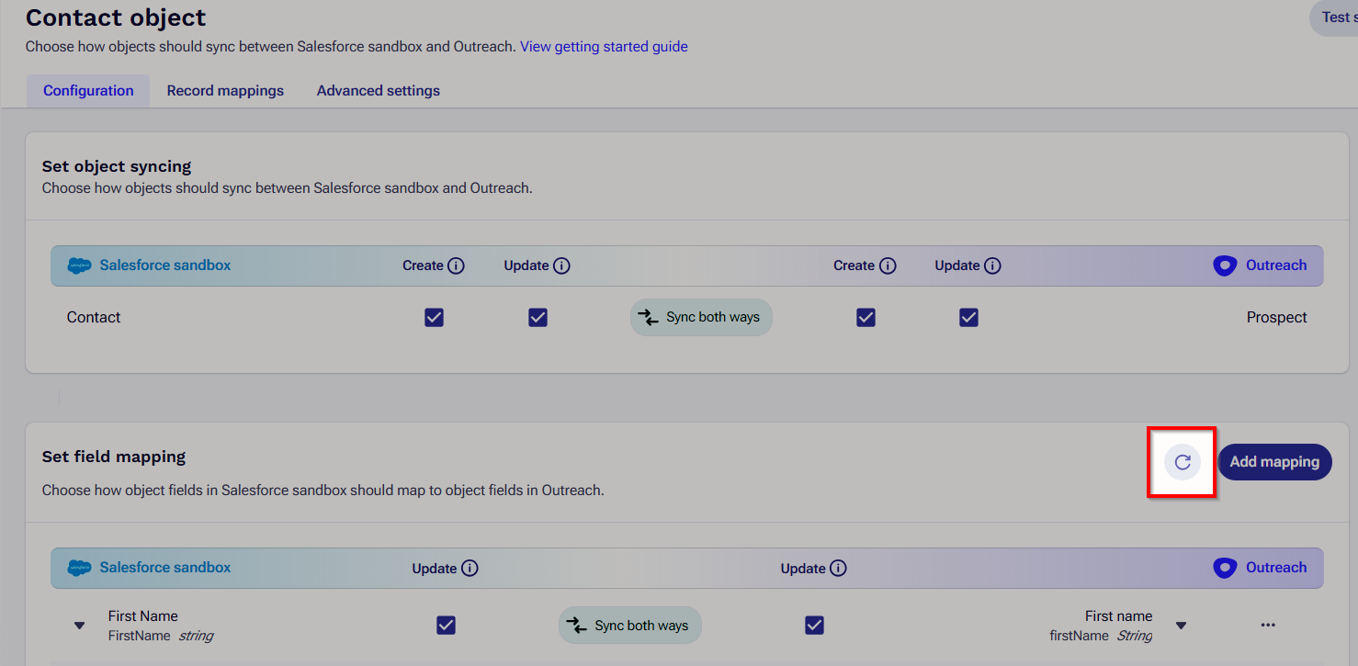The image size is (1358, 666).
Task: Click the Set field mapping heading
Action: 114,457
